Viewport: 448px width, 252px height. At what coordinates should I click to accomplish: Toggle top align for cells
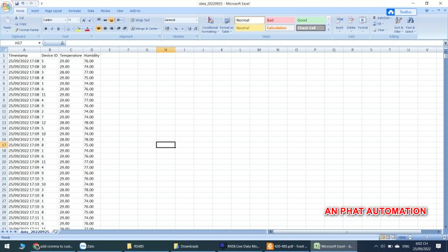[x=99, y=20]
